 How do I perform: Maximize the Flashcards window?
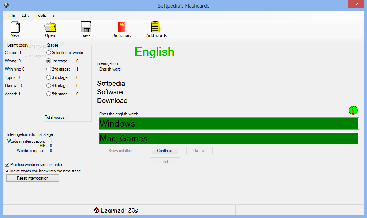coord(344,4)
